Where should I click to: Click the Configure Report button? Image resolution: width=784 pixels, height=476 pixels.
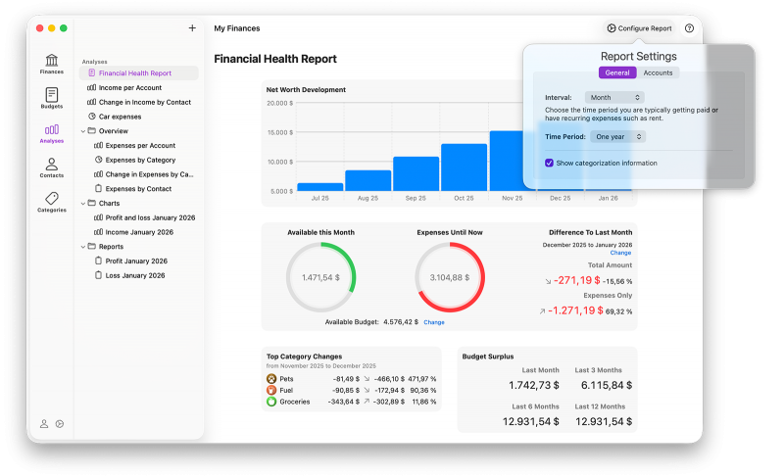click(x=639, y=28)
